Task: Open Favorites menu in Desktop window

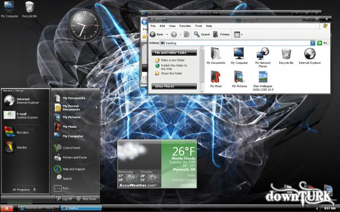Action: point(185,26)
